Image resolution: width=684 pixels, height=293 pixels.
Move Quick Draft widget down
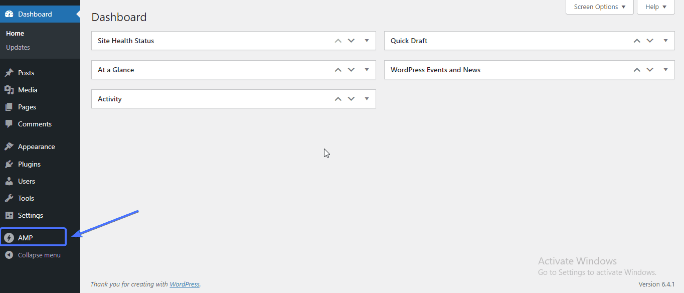pyautogui.click(x=650, y=41)
